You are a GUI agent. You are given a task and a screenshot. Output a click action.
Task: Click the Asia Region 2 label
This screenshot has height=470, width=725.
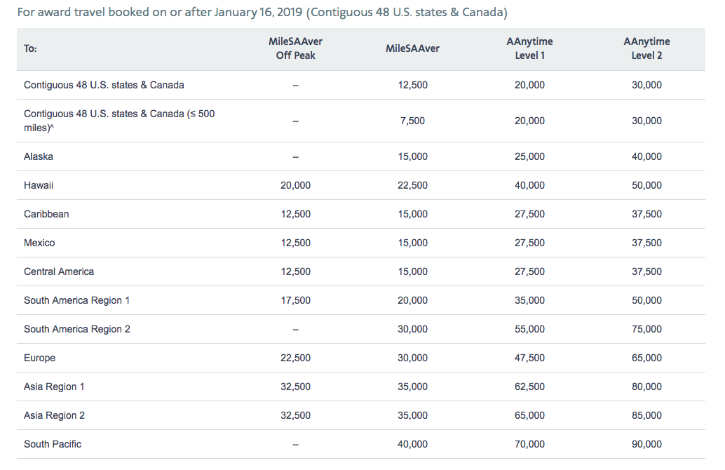(x=54, y=415)
